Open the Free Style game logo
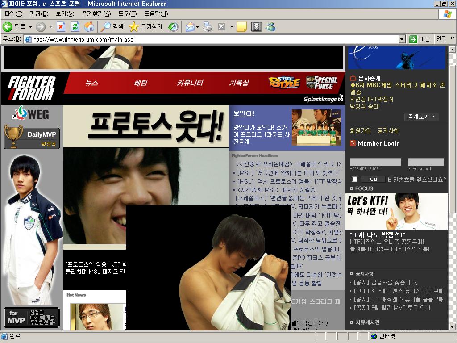This screenshot has height=343, width=457. (x=284, y=83)
